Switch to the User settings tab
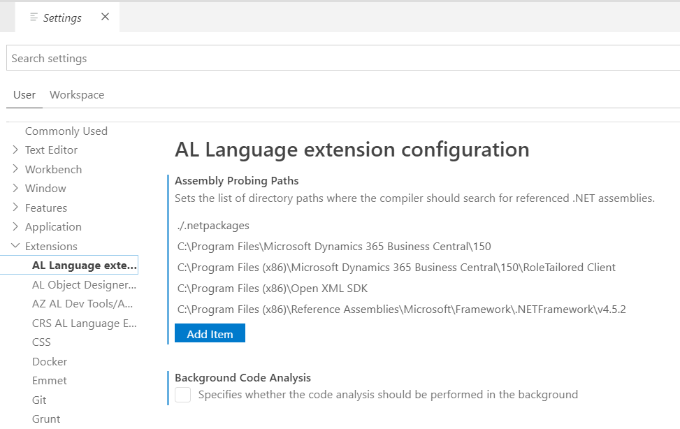Screen dimensions: 680x429 coord(24,95)
